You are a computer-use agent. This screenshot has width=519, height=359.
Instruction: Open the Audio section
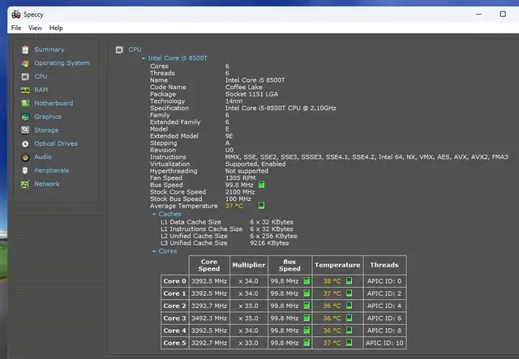click(43, 157)
